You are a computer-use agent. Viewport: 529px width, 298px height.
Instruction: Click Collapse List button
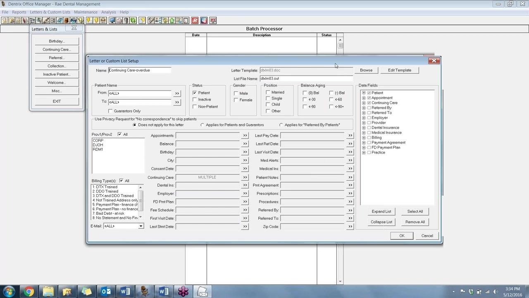(381, 222)
